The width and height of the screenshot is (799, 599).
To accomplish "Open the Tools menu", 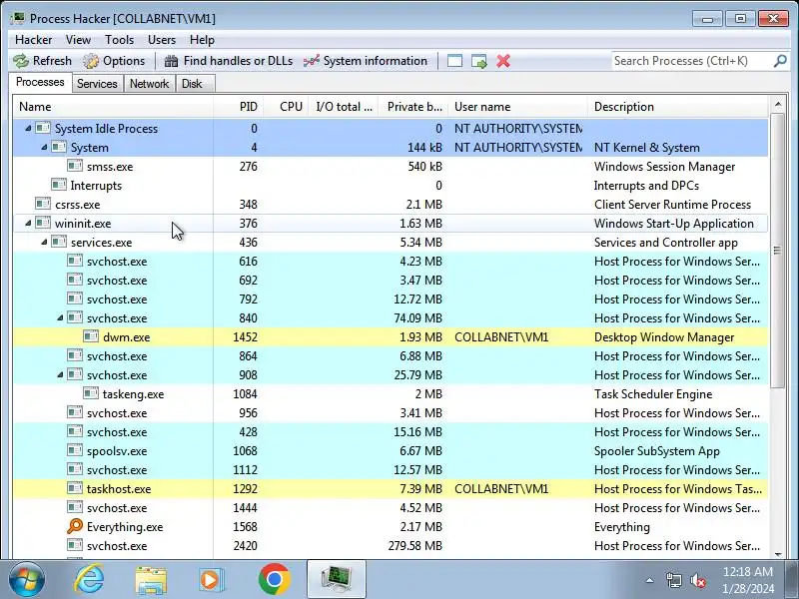I will pyautogui.click(x=119, y=40).
